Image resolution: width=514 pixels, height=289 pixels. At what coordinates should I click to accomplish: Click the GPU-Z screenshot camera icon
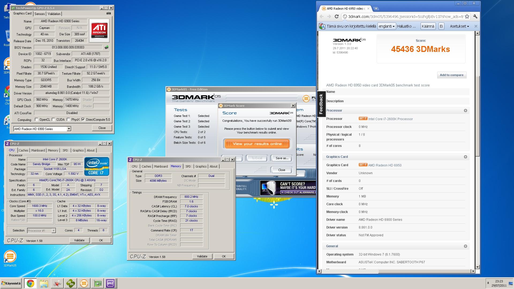[108, 13]
